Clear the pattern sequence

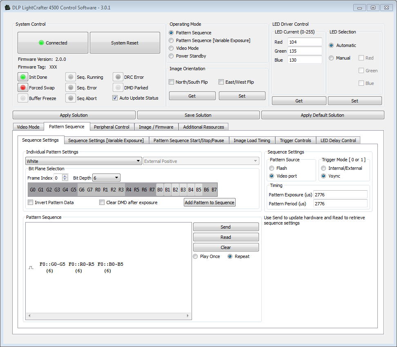226,247
